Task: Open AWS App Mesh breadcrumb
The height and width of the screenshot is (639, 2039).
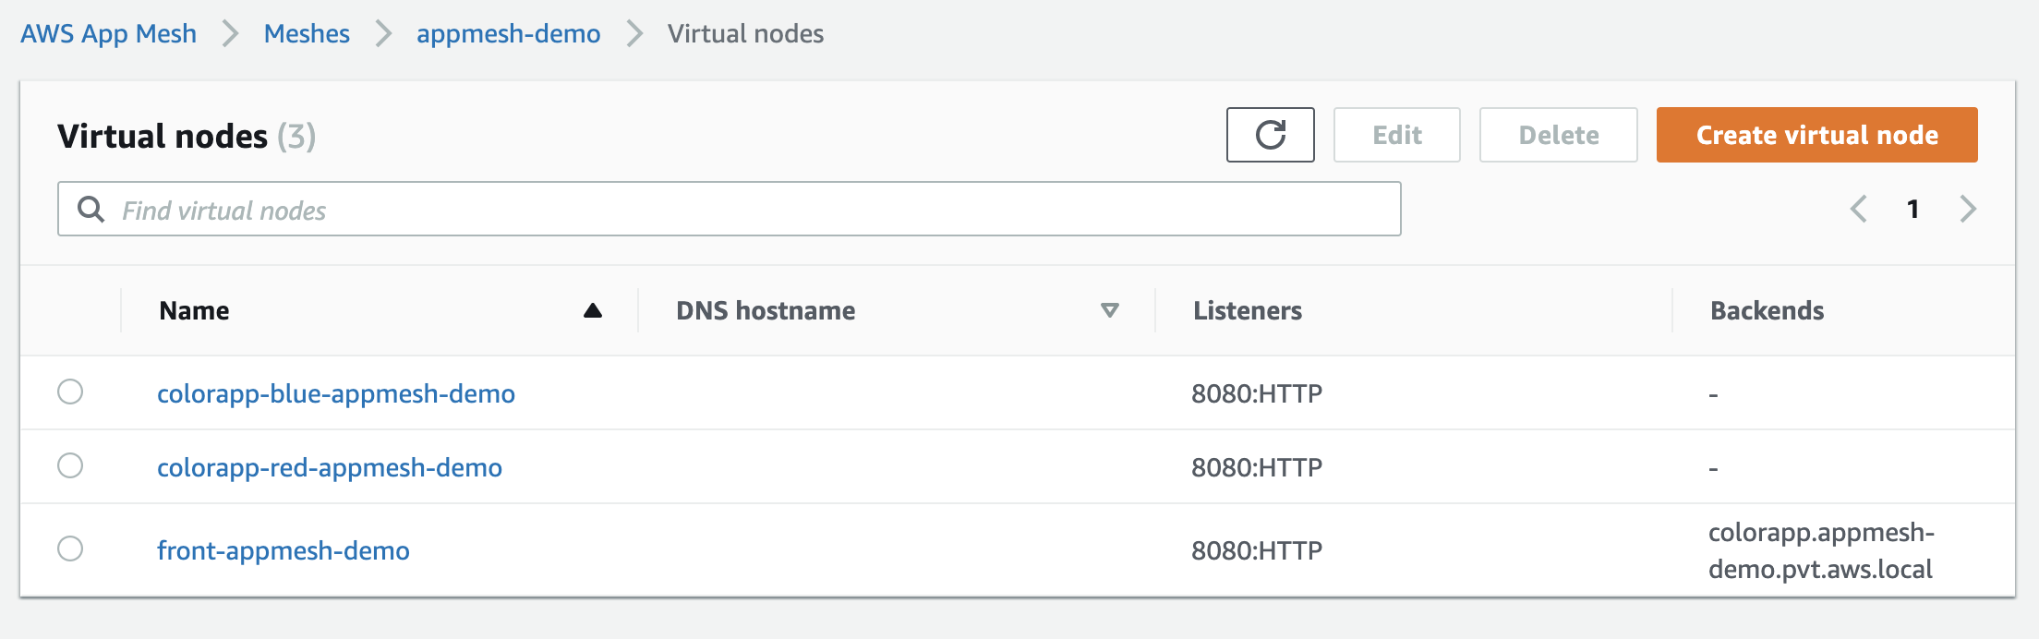Action: [x=108, y=34]
